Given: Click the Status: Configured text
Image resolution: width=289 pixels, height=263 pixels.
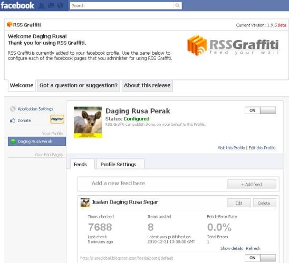Looking at the screenshot, I should pyautogui.click(x=127, y=119).
